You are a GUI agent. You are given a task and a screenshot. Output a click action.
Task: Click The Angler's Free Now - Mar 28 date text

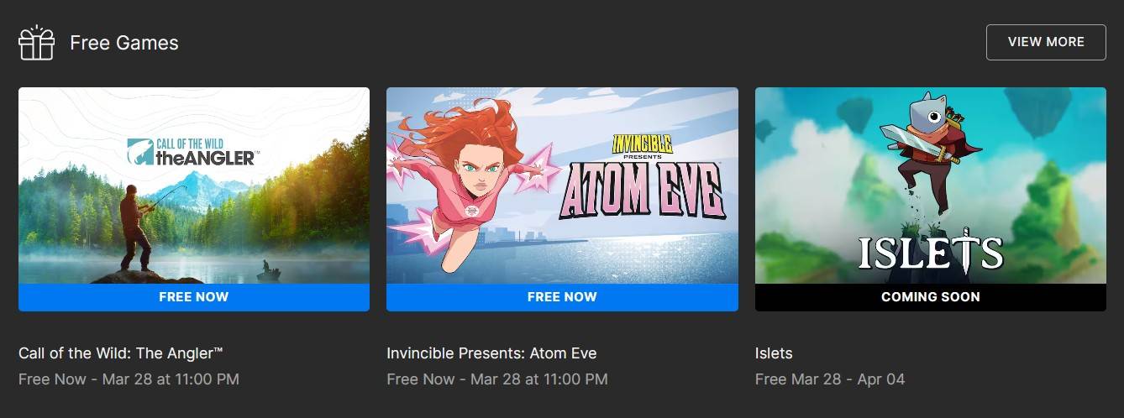(129, 379)
